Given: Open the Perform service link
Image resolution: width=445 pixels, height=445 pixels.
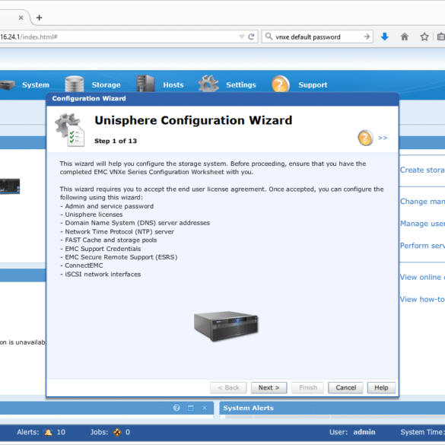Looking at the screenshot, I should coord(422,246).
